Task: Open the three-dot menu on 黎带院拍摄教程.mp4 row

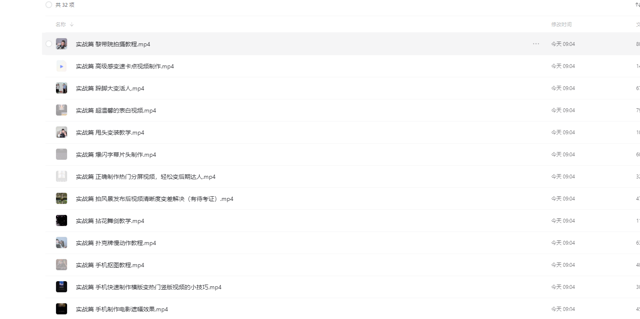Action: [x=536, y=44]
